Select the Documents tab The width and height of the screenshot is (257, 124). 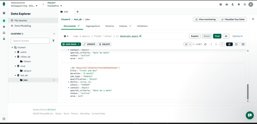click(x=72, y=26)
